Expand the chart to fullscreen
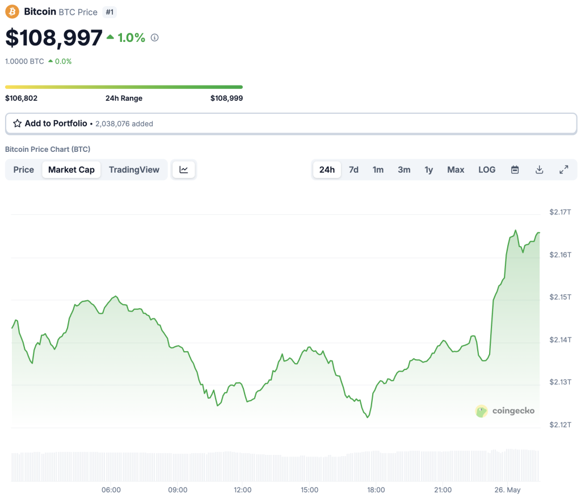 [563, 169]
